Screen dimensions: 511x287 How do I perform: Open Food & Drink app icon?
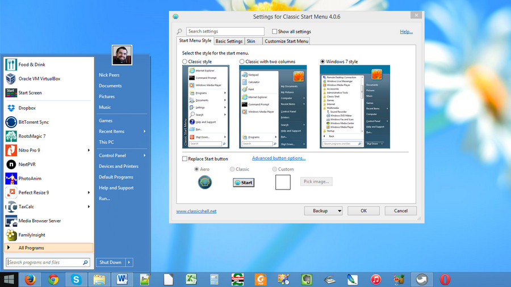point(11,65)
